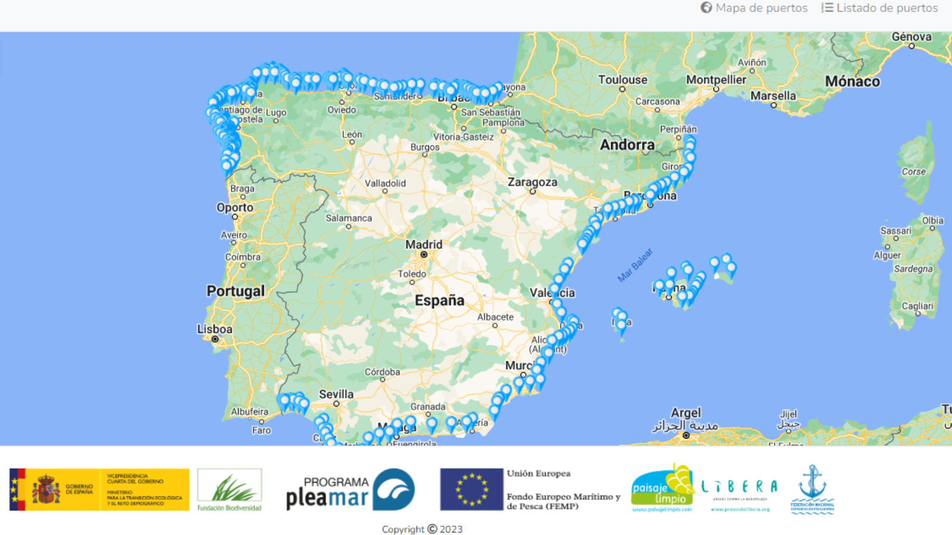The width and height of the screenshot is (952, 535).
Task: Click the port marker over Barcelona city
Action: pyautogui.click(x=650, y=196)
